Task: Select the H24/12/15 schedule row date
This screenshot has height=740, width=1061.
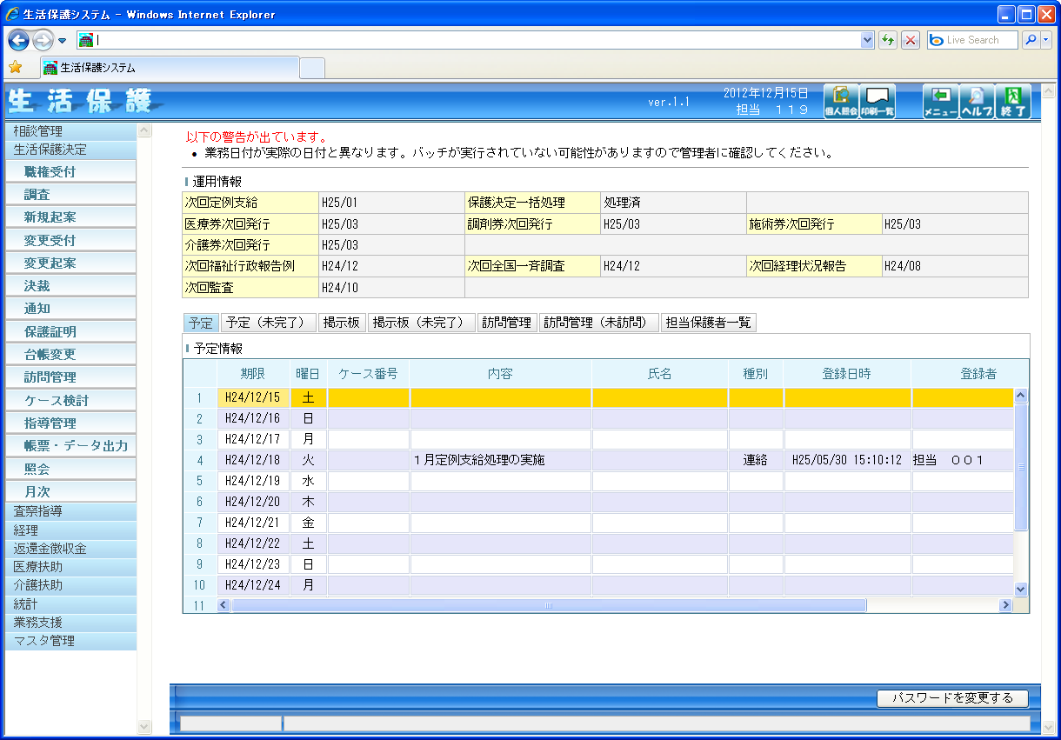Action: coord(252,397)
